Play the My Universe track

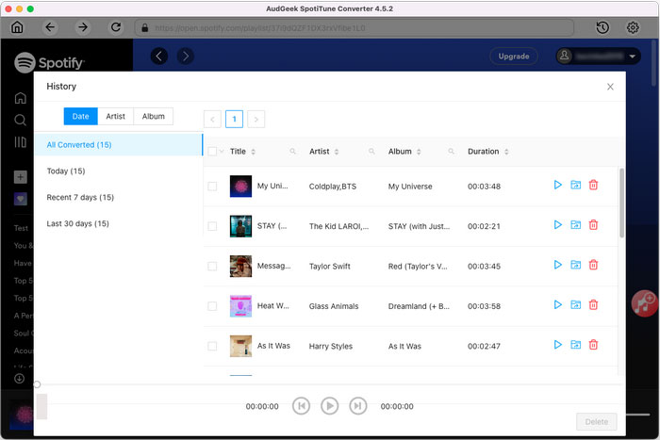tap(558, 185)
